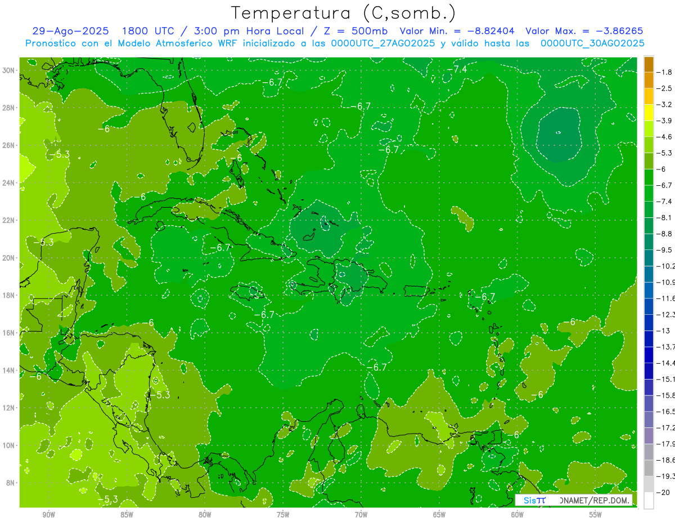Click the 75W longitude axis label
675x522 pixels.
[x=283, y=515]
